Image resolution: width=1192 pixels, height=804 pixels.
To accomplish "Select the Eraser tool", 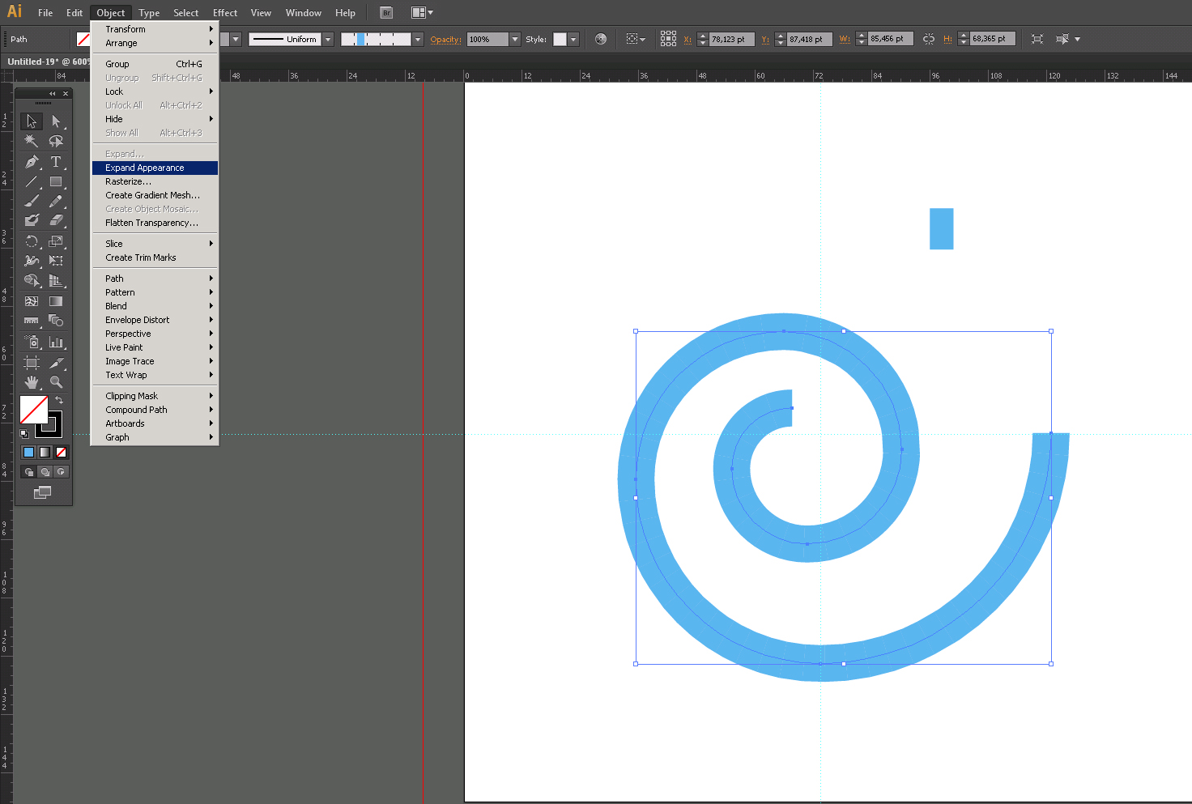I will (x=56, y=220).
